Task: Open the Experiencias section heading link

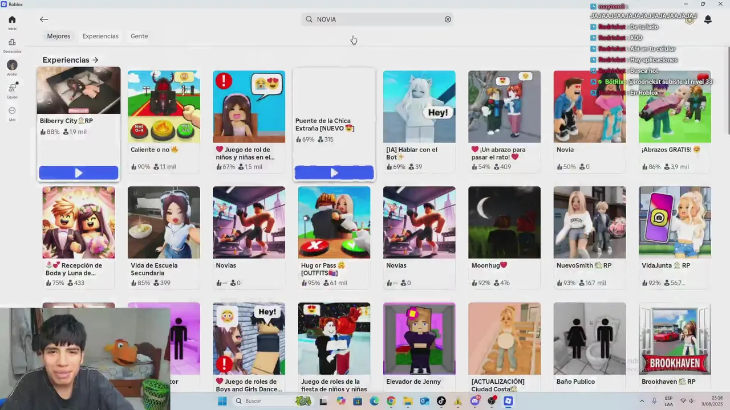Action: click(70, 60)
